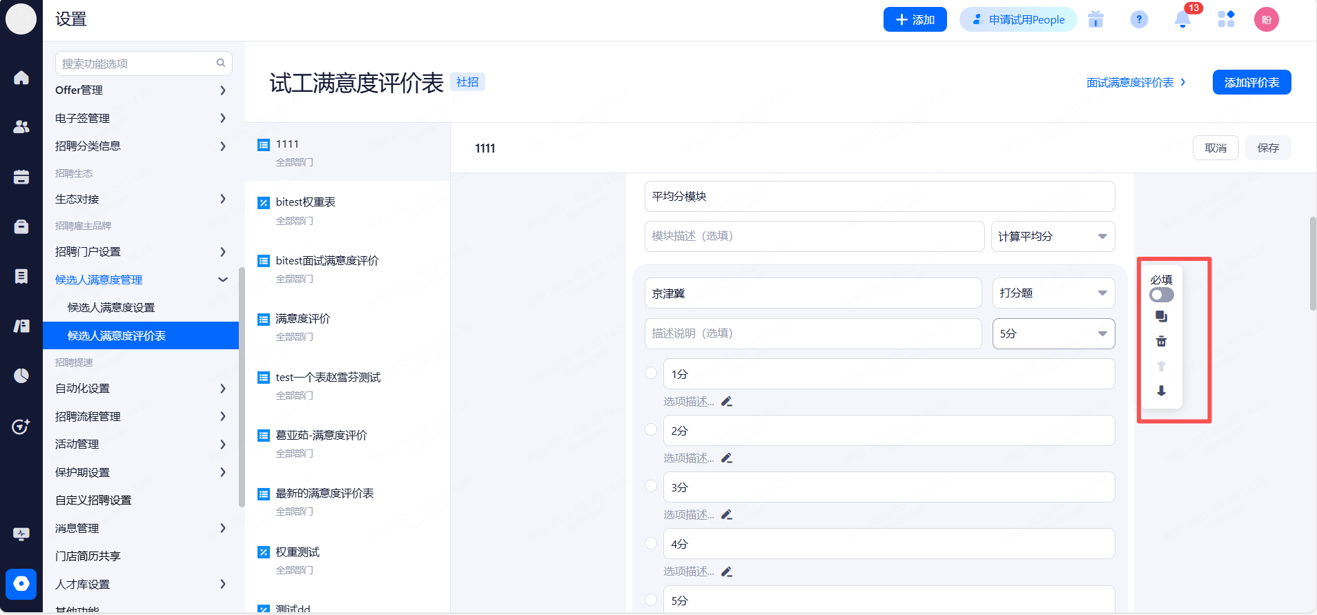The height and width of the screenshot is (615, 1317).
Task: Click the gift icon in header
Action: [x=1095, y=20]
